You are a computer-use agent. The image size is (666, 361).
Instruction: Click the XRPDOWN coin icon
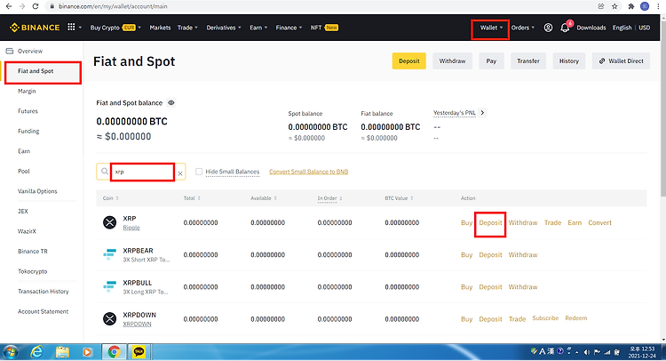pyautogui.click(x=109, y=319)
